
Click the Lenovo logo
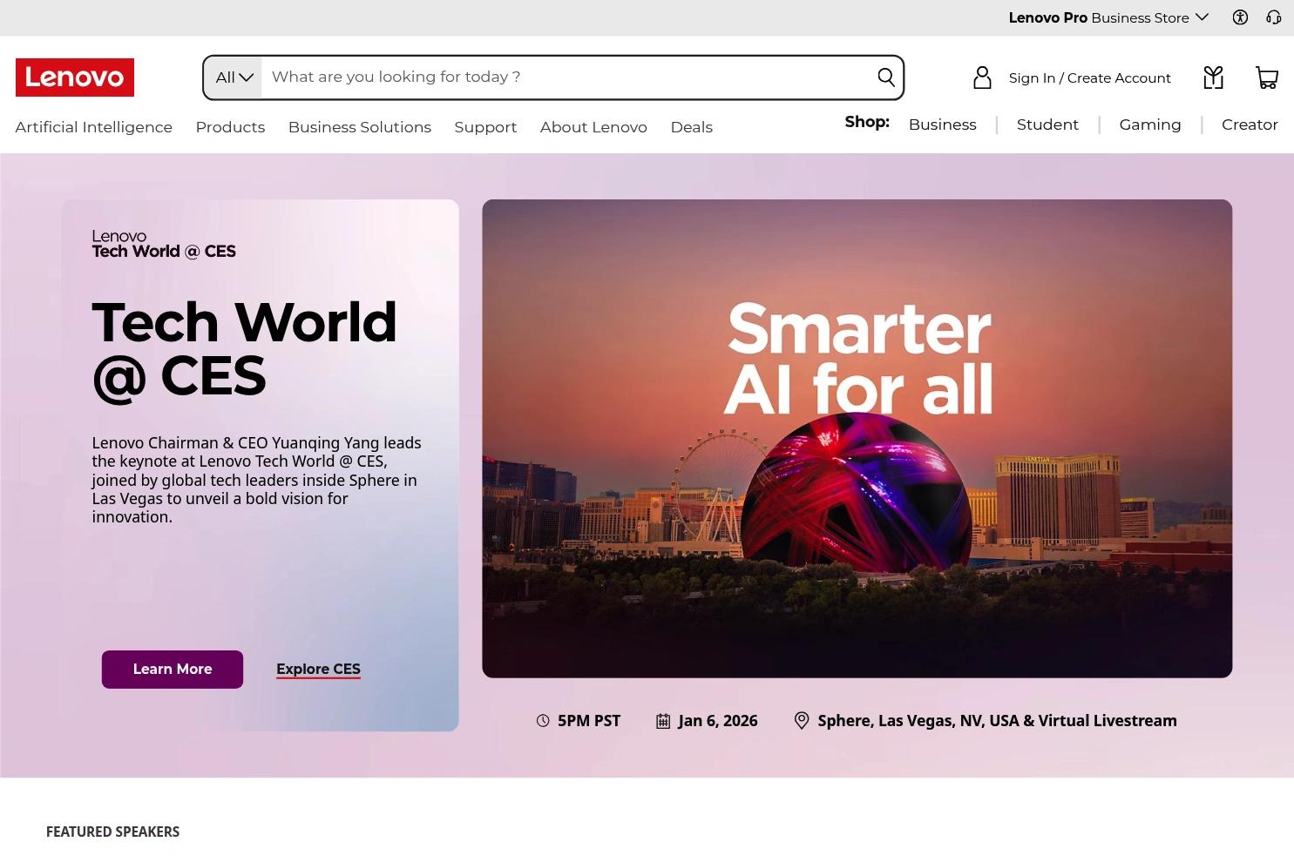click(x=75, y=77)
